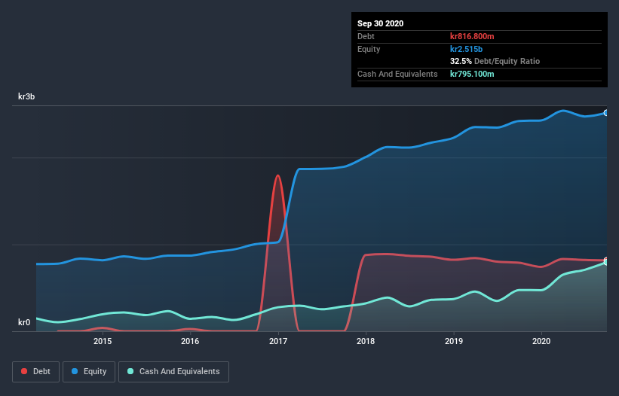This screenshot has height=396, width=619.
Task: Click Cash And Equivalents label in tooltip
Action: 397,74
